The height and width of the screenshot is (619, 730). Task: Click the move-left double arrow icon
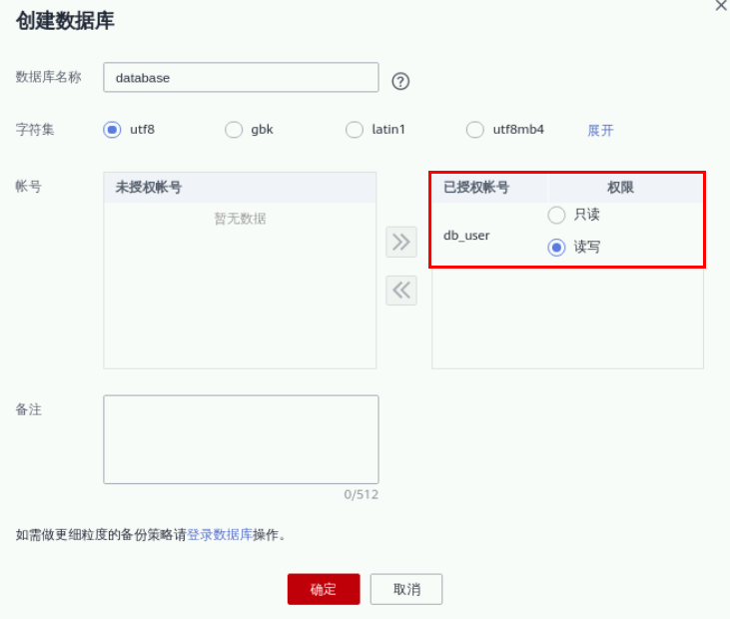pos(400,291)
